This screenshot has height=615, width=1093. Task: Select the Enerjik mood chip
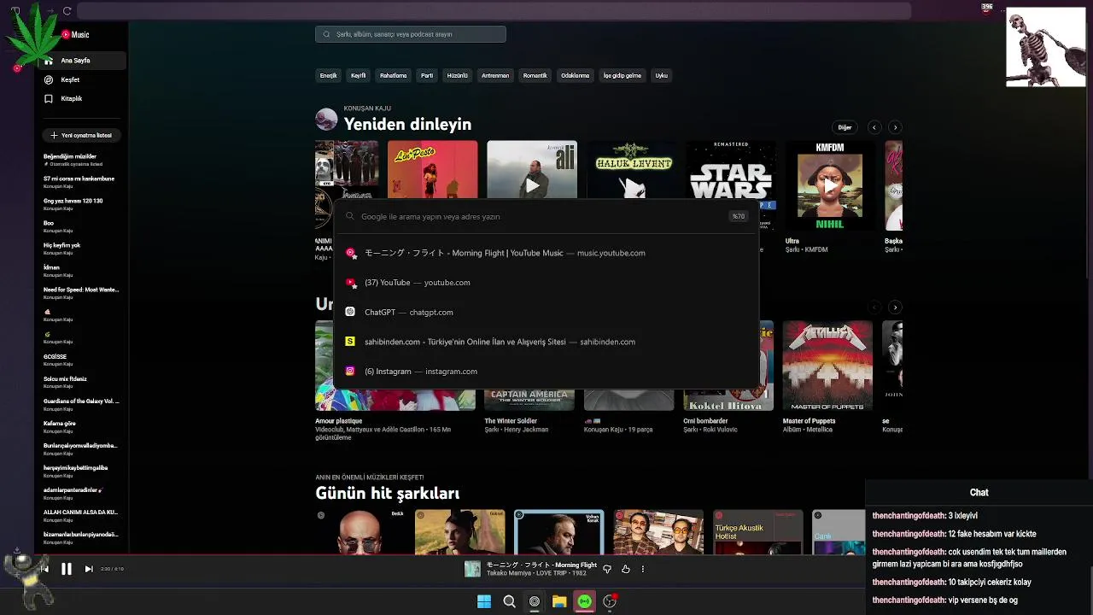tap(328, 75)
